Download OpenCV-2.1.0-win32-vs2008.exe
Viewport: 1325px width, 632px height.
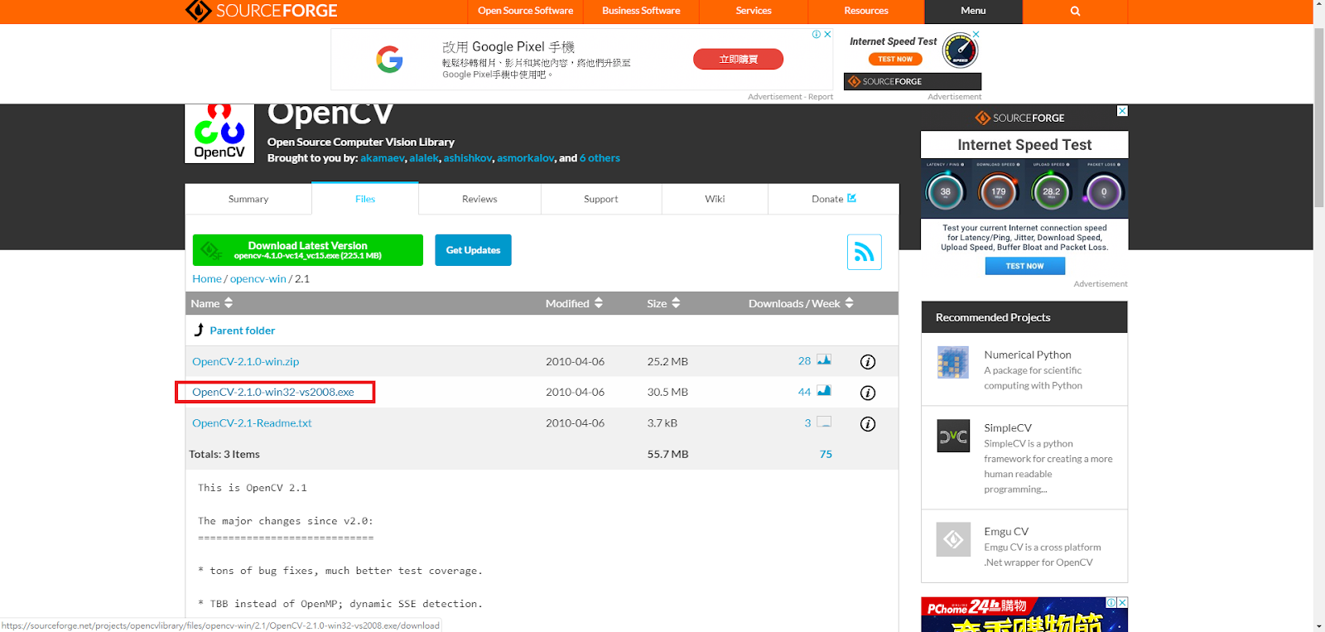pyautogui.click(x=273, y=393)
